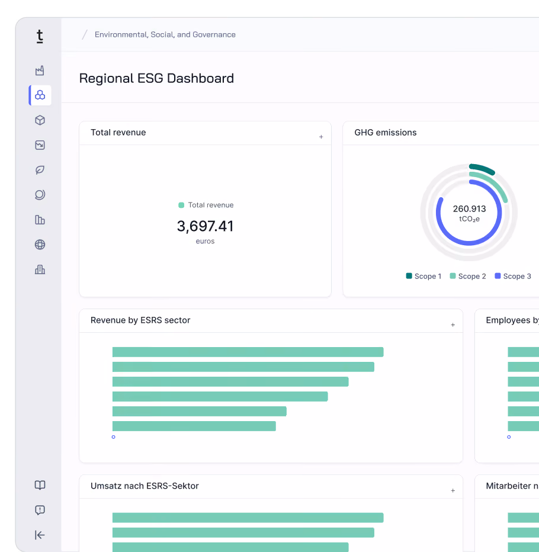This screenshot has height=552, width=539.
Task: Open the documentation book icon
Action: coord(40,485)
